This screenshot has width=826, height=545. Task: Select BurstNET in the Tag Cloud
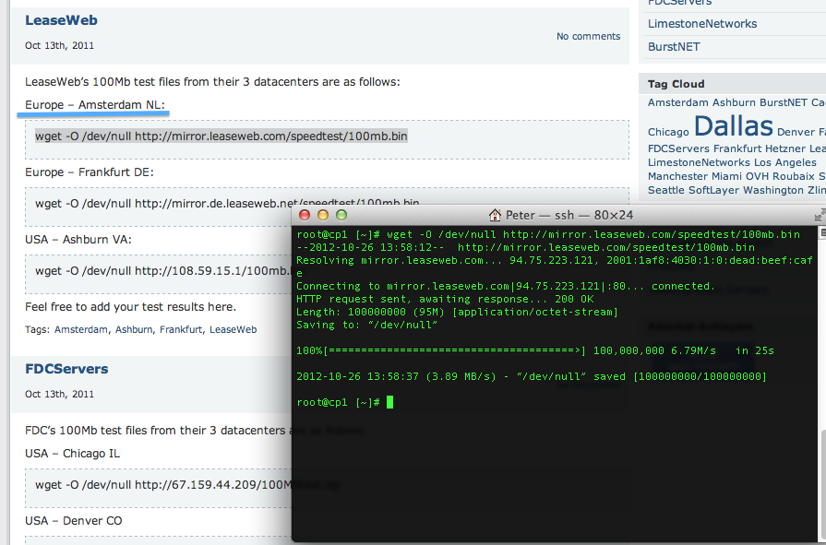coord(784,102)
